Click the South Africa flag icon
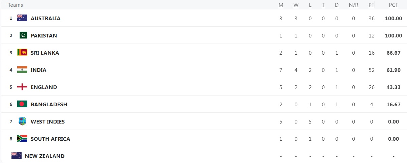 pos(22,139)
